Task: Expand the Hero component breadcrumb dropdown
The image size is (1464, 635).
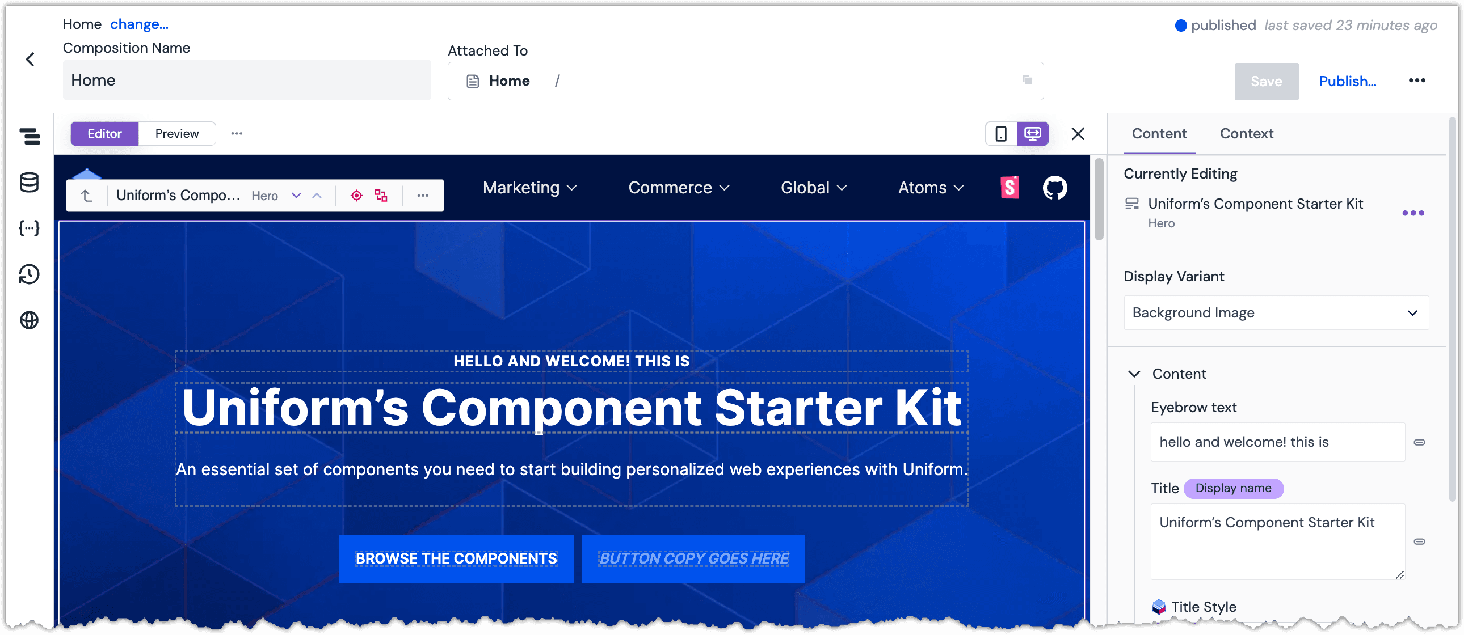Action: (297, 196)
